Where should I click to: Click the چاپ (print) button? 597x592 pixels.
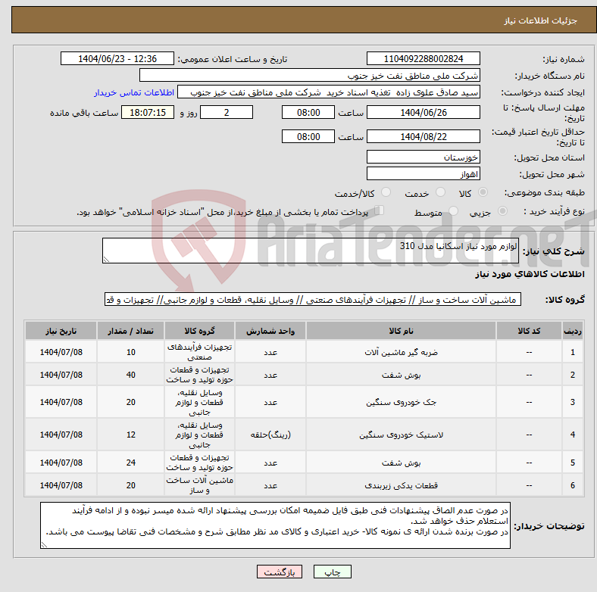[x=332, y=572]
